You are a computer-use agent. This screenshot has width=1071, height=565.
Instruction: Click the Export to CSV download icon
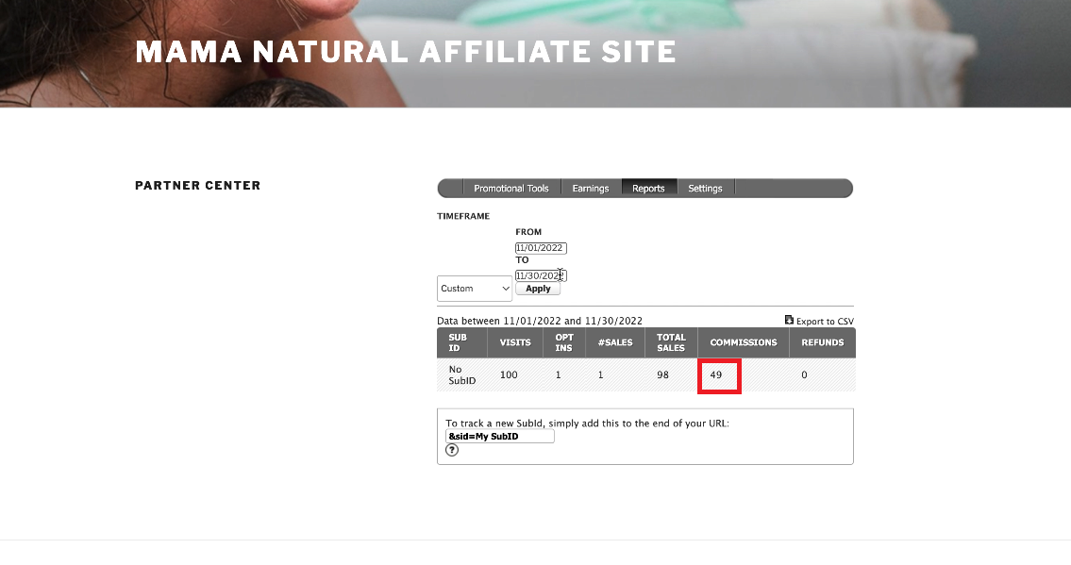[x=789, y=320]
